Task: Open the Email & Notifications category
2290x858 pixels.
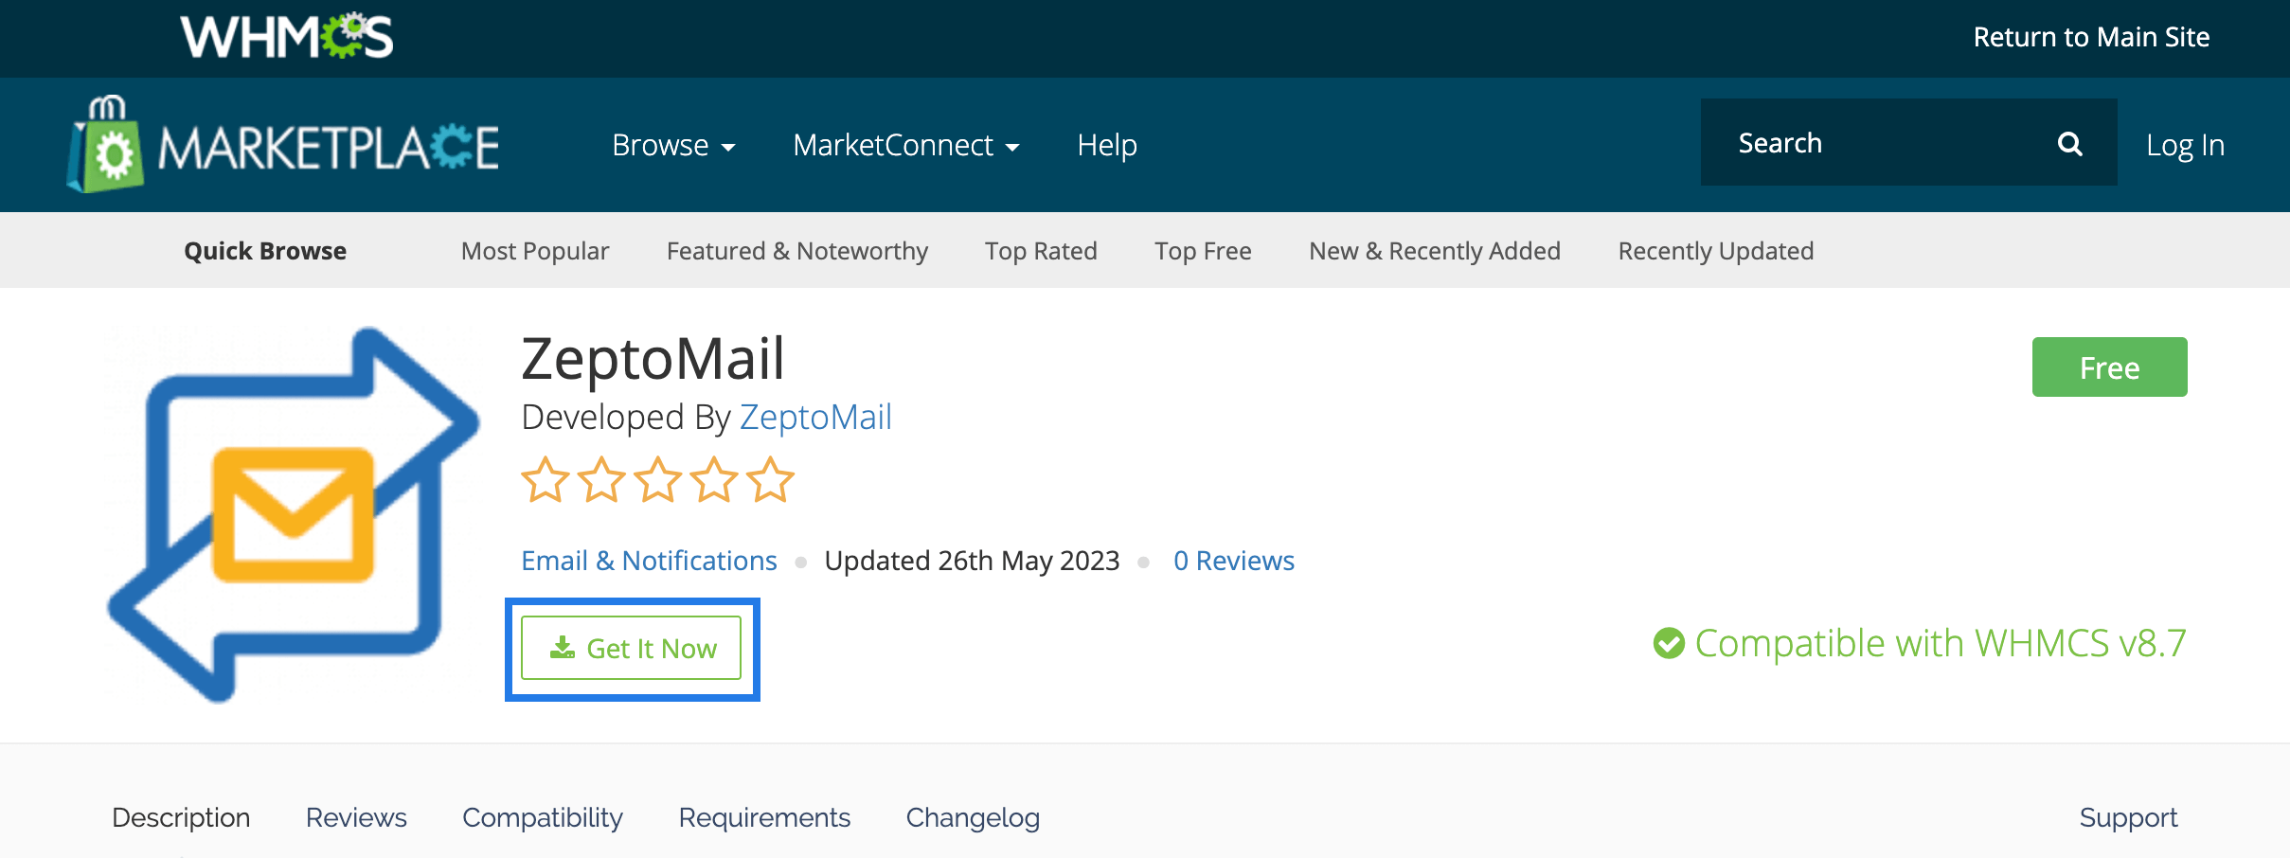Action: click(x=649, y=561)
